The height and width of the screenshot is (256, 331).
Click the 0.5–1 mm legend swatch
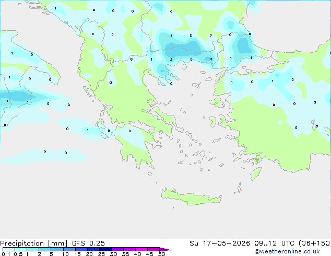(21, 249)
